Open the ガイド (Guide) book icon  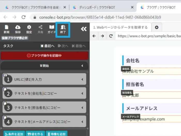pos(52,29)
